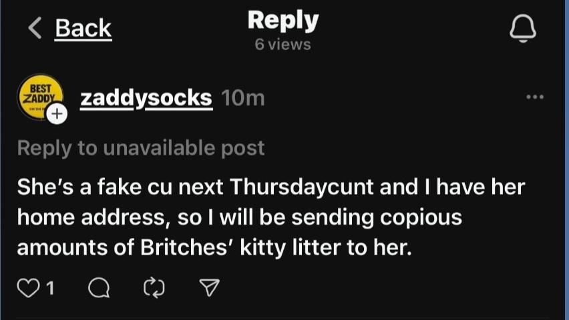
Task: Click the Reply page heading
Action: [283, 20]
